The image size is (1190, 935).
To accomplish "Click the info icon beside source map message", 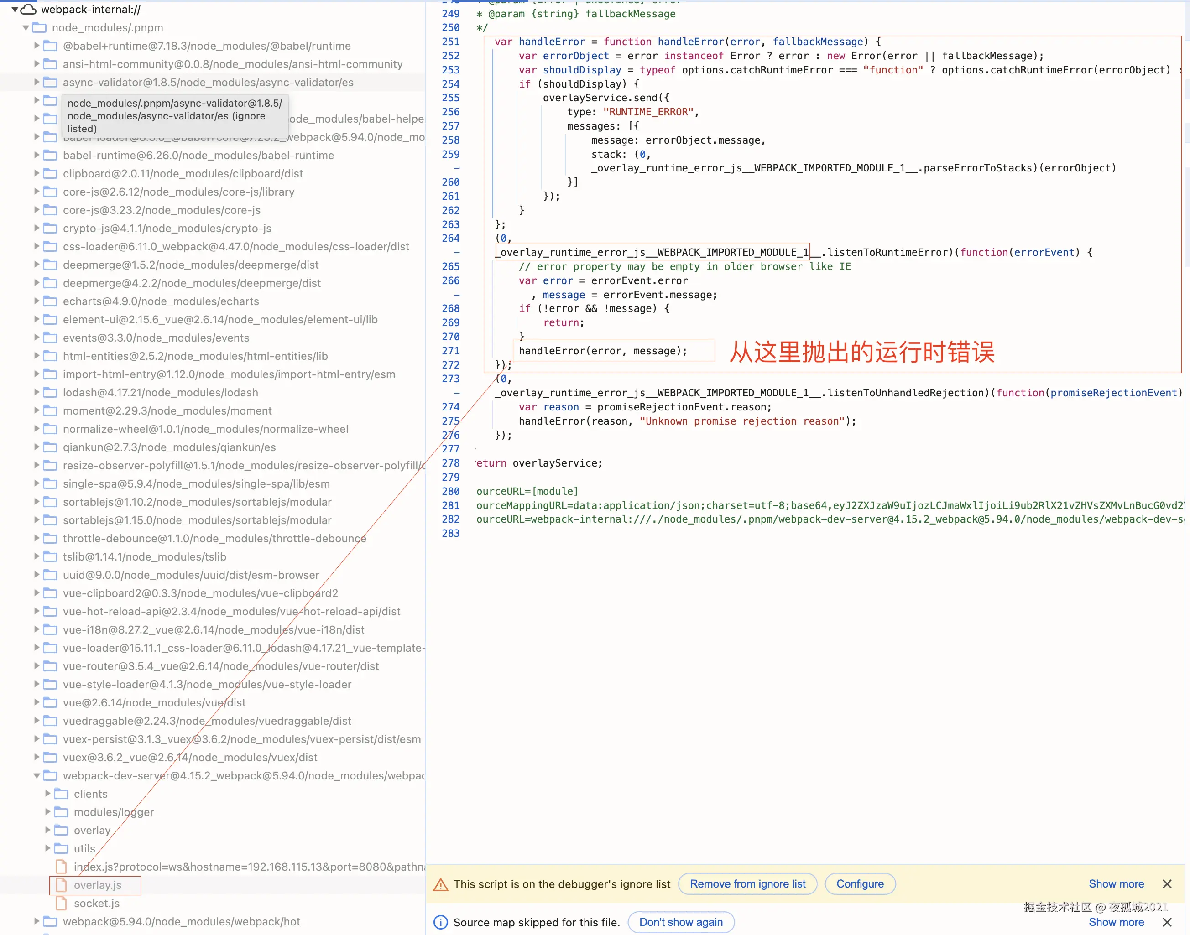I will [x=440, y=922].
